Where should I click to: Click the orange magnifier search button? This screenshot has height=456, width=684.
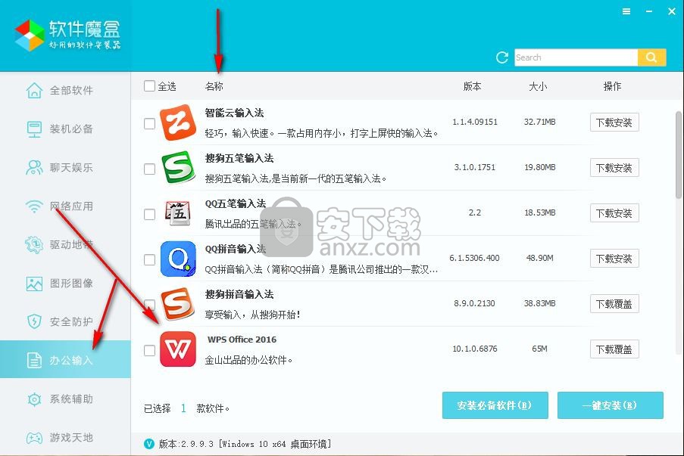click(x=651, y=57)
